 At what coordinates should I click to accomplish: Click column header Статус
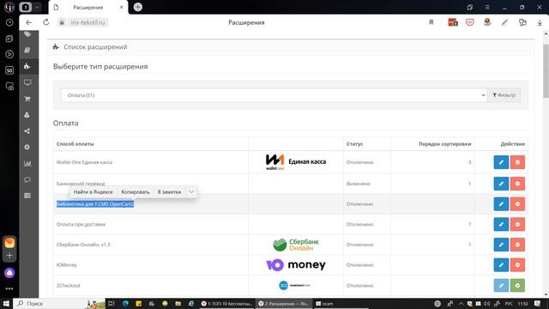pyautogui.click(x=354, y=144)
